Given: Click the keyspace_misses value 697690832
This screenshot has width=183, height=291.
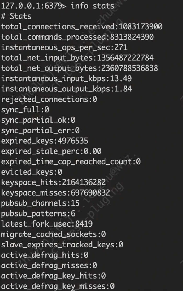Looking at the screenshot, I should pos(90,193).
